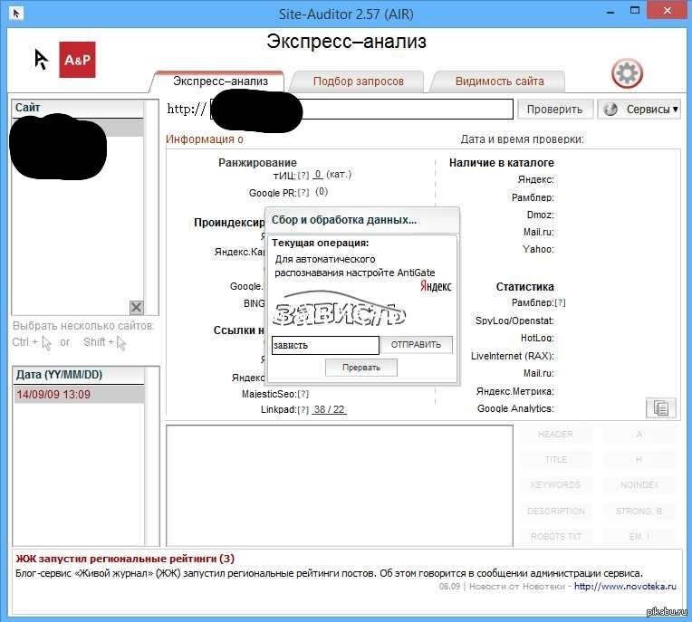Click the X icon under site list

coord(137,308)
